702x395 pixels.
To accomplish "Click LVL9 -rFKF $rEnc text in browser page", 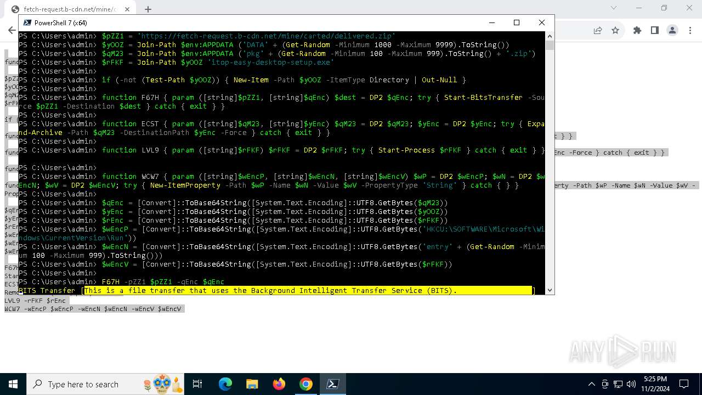I will [35, 301].
